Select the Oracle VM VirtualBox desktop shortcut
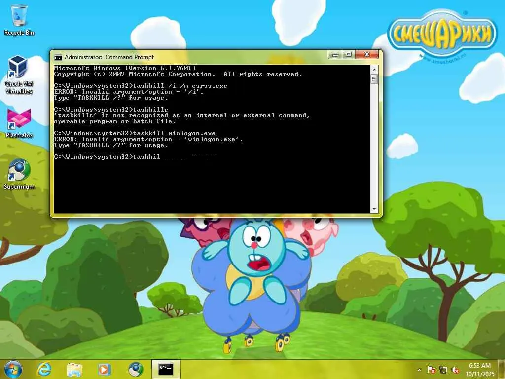505x379 pixels. (x=19, y=75)
